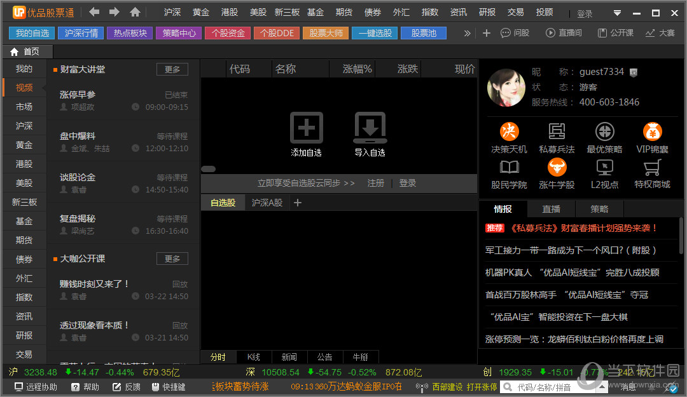The image size is (687, 397).
Task: Open 问股 chat icon
Action: (506, 33)
